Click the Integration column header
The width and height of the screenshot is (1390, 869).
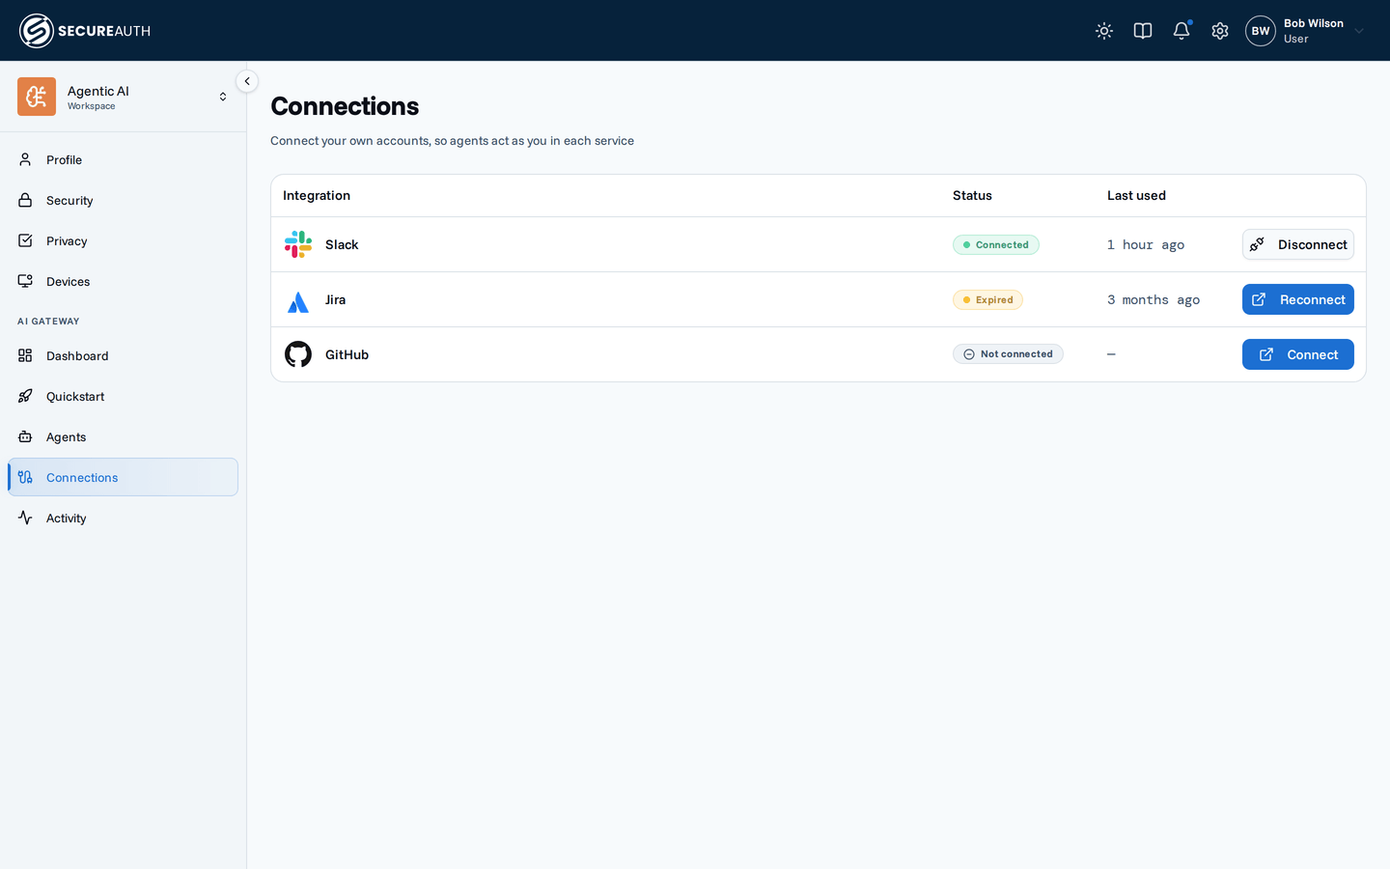(317, 195)
